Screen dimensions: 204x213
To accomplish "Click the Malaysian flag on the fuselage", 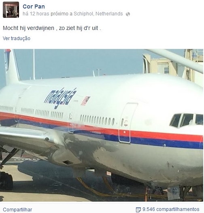I will pos(85,101).
